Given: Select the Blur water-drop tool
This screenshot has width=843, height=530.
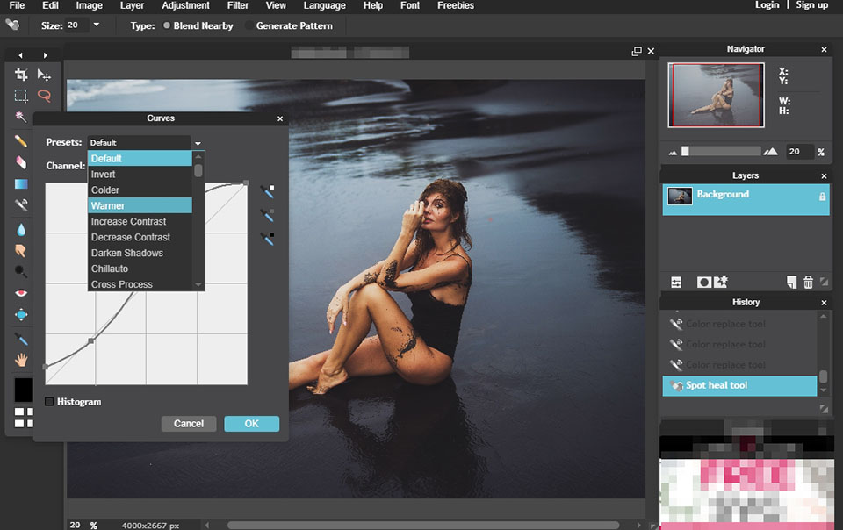Looking at the screenshot, I should pyautogui.click(x=21, y=230).
